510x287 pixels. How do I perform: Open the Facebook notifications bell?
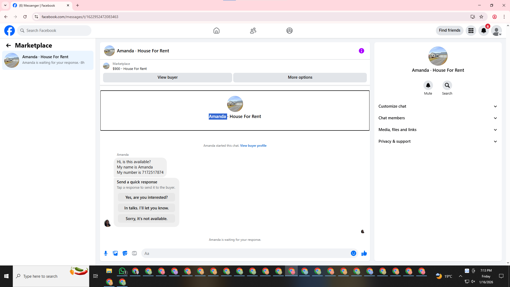point(483,31)
